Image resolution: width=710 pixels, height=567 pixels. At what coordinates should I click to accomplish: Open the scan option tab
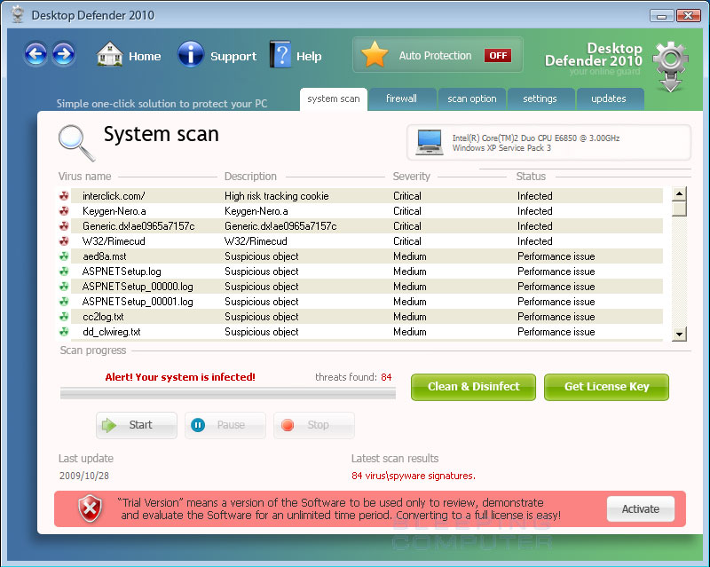pos(471,98)
